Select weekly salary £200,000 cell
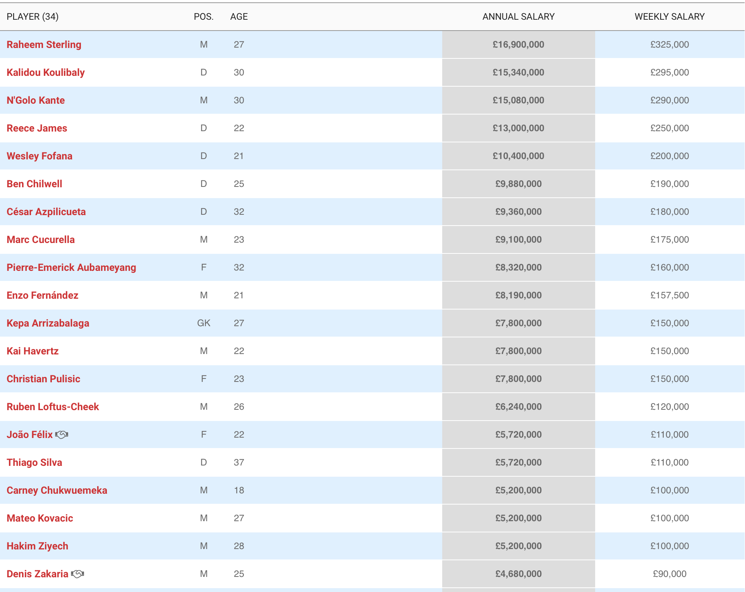The width and height of the screenshot is (745, 592). point(669,156)
